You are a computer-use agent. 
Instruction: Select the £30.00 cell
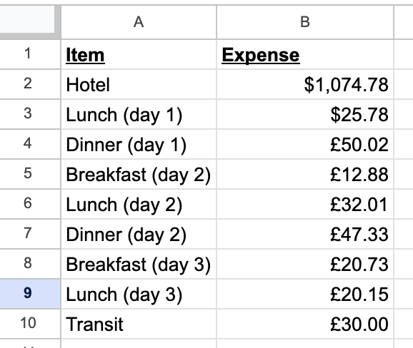(x=305, y=324)
